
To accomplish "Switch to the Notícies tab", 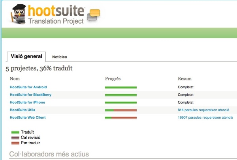I will (60, 57).
